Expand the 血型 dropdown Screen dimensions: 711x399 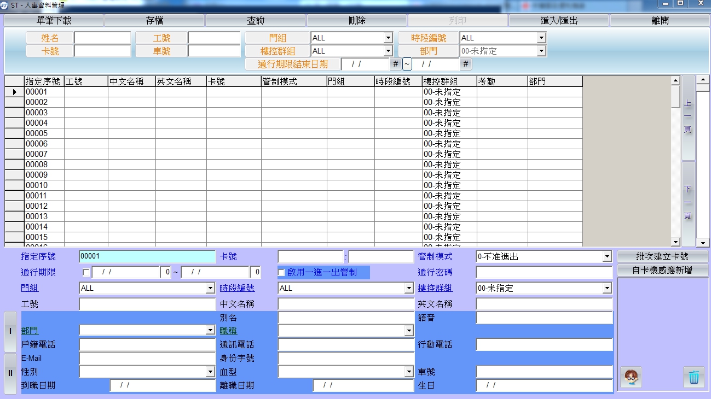point(408,372)
